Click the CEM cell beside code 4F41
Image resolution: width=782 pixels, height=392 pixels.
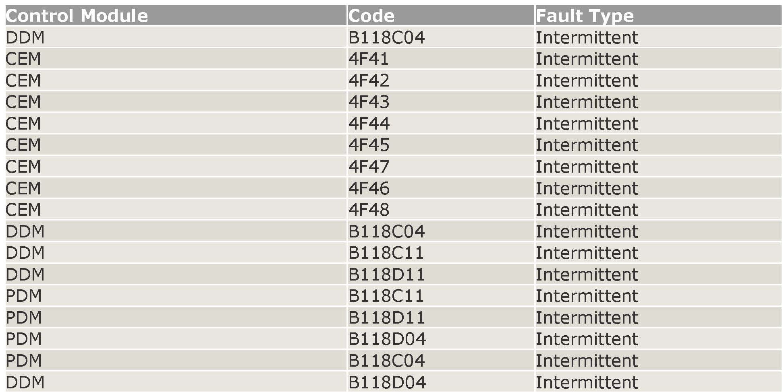pyautogui.click(x=23, y=59)
